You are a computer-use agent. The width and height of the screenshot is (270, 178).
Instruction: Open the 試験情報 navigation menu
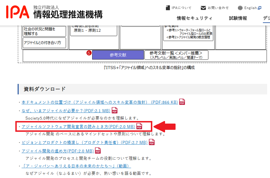pyautogui.click(x=238, y=18)
